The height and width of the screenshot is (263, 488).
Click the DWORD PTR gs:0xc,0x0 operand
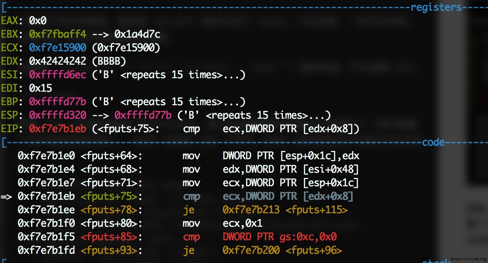[280, 237]
